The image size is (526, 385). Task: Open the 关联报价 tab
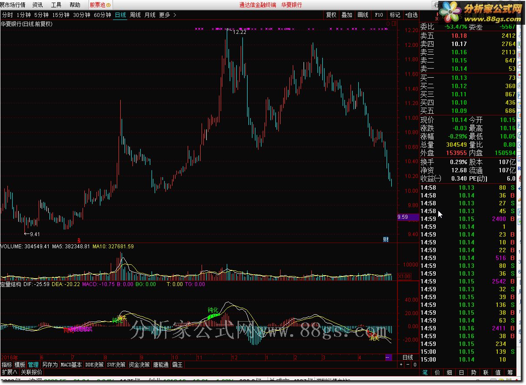click(32, 372)
